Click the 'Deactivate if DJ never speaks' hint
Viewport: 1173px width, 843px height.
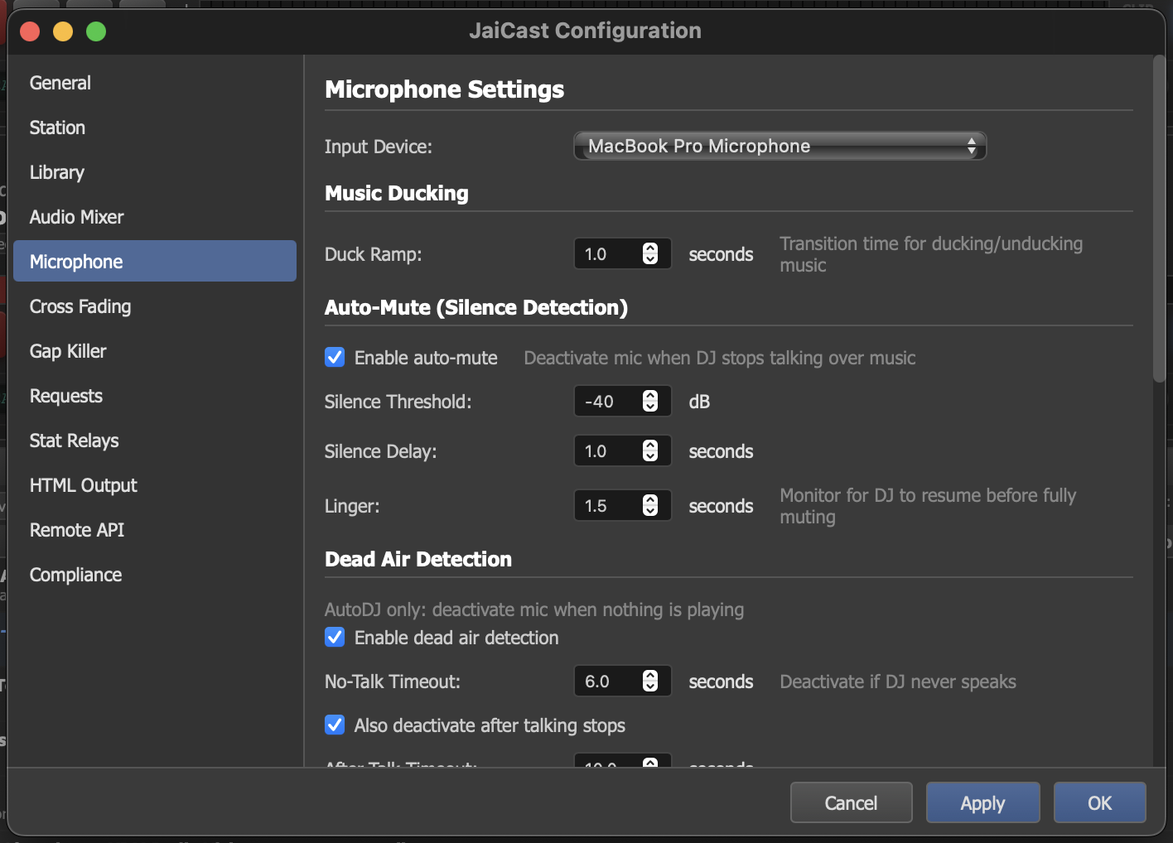[898, 682]
